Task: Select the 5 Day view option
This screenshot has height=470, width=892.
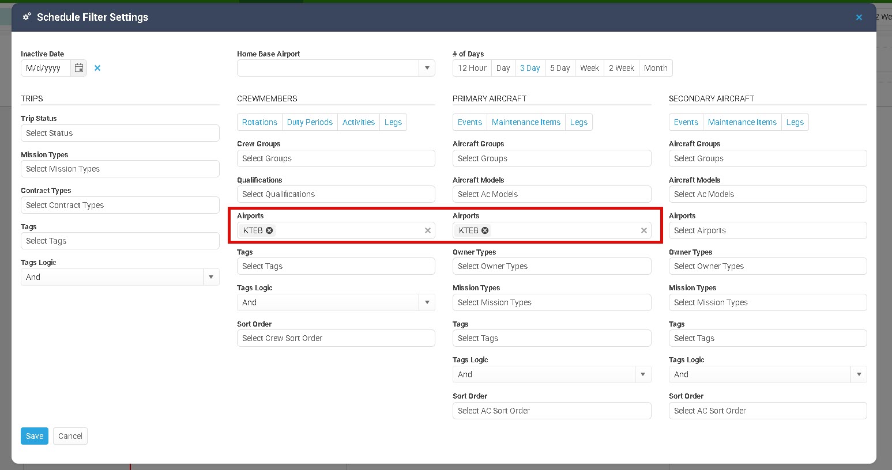Action: pos(559,68)
